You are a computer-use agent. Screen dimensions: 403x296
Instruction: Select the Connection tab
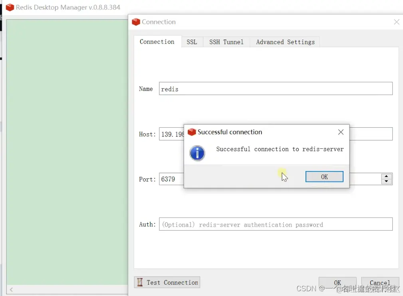tap(157, 41)
